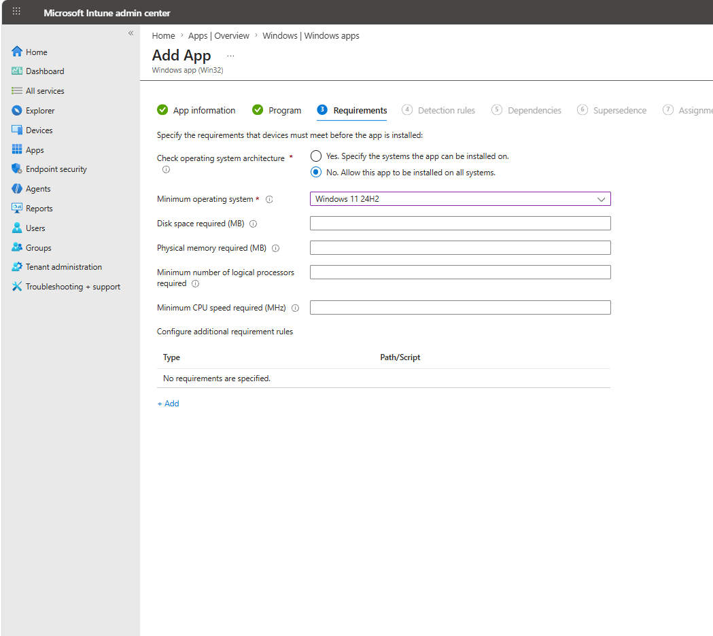Screen dimensions: 713x636
Task: Click the Apps grid icon
Action: click(17, 149)
